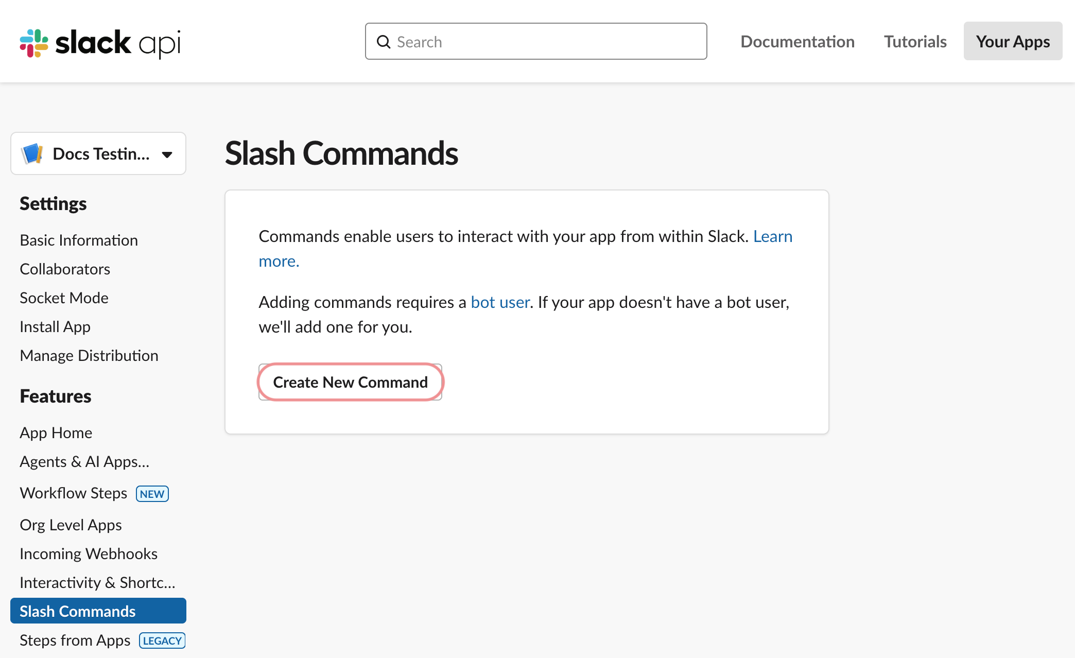This screenshot has width=1075, height=658.
Task: Go to Socket Mode settings
Action: (64, 298)
